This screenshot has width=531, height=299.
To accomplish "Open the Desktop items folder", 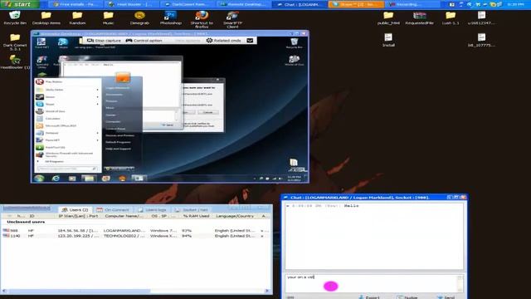I will 46,17.
